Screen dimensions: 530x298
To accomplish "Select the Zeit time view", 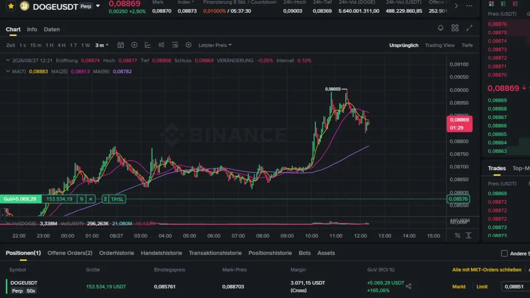I will [11, 45].
